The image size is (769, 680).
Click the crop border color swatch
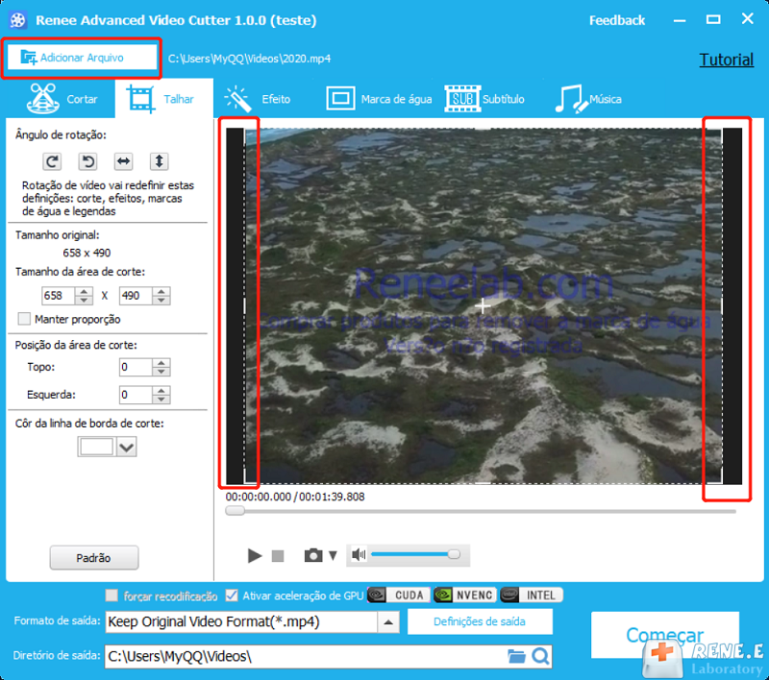pyautogui.click(x=96, y=447)
